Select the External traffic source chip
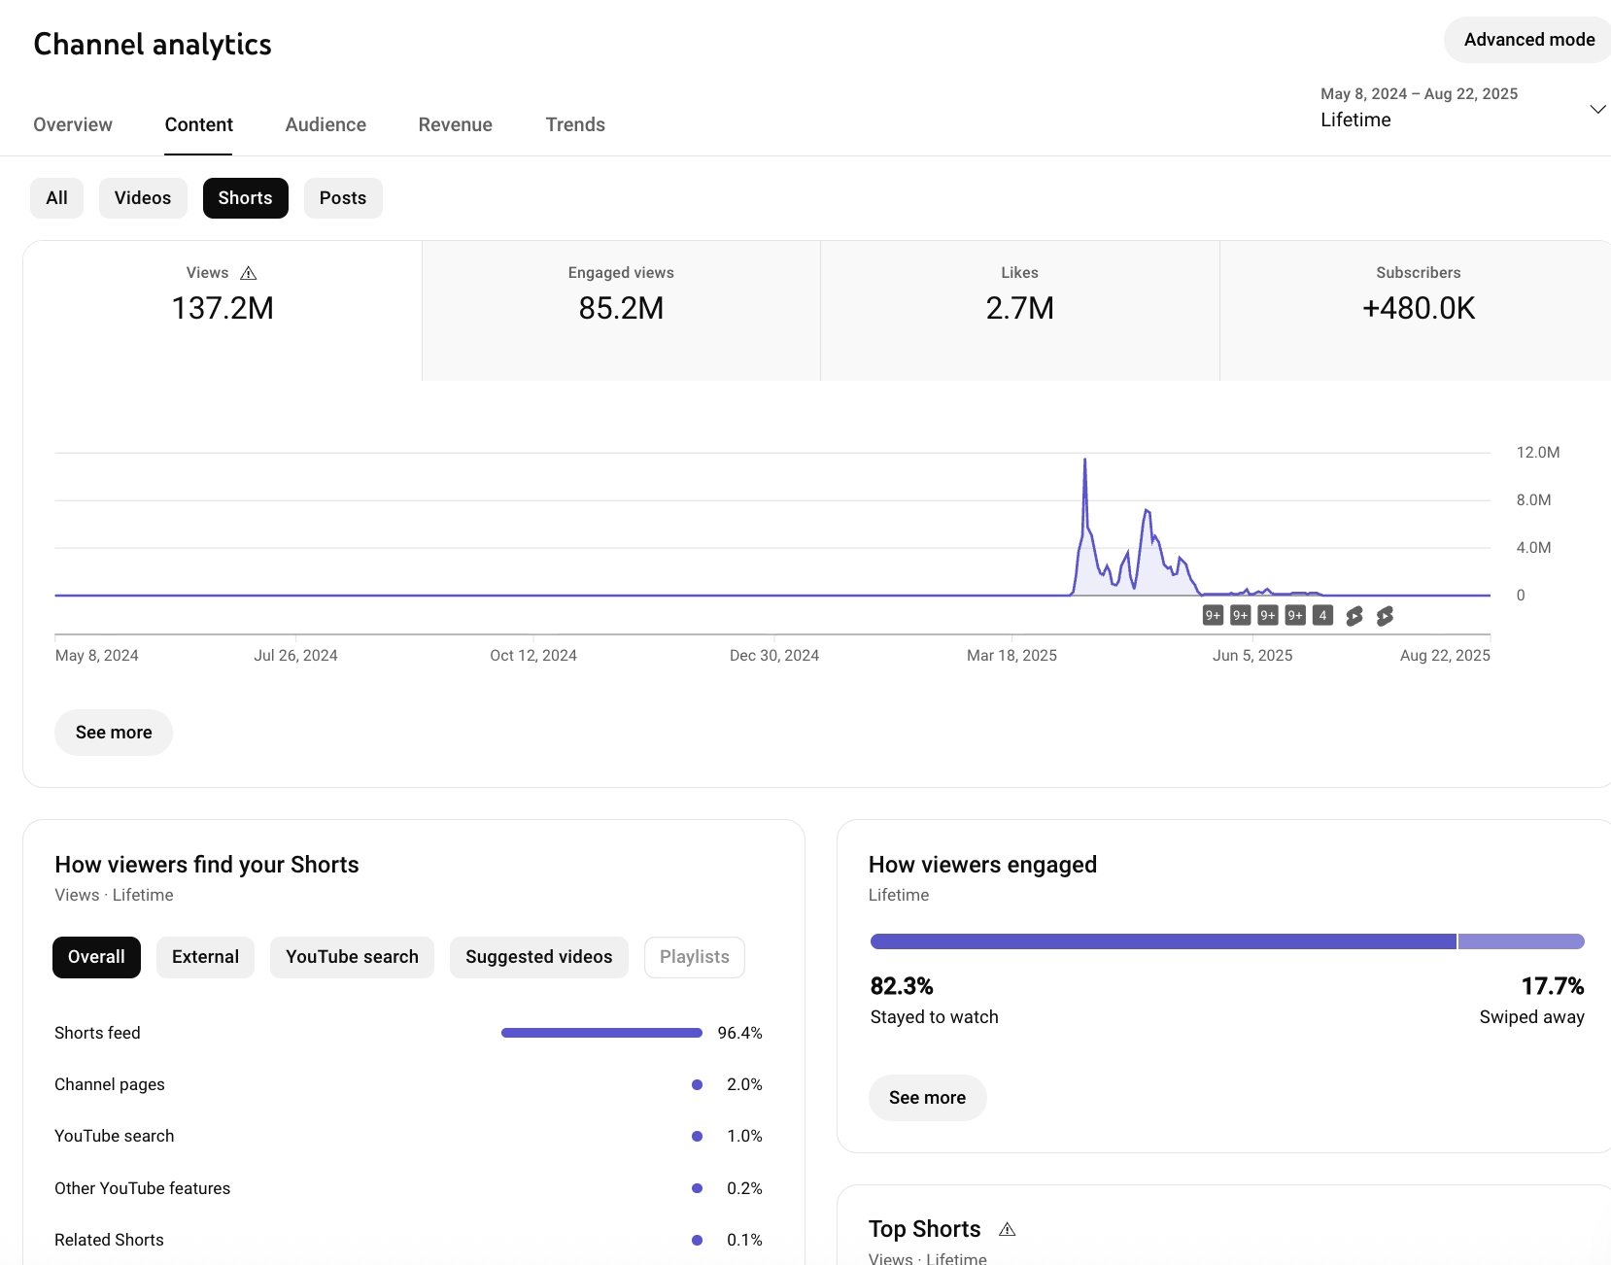The height and width of the screenshot is (1265, 1611). [205, 957]
